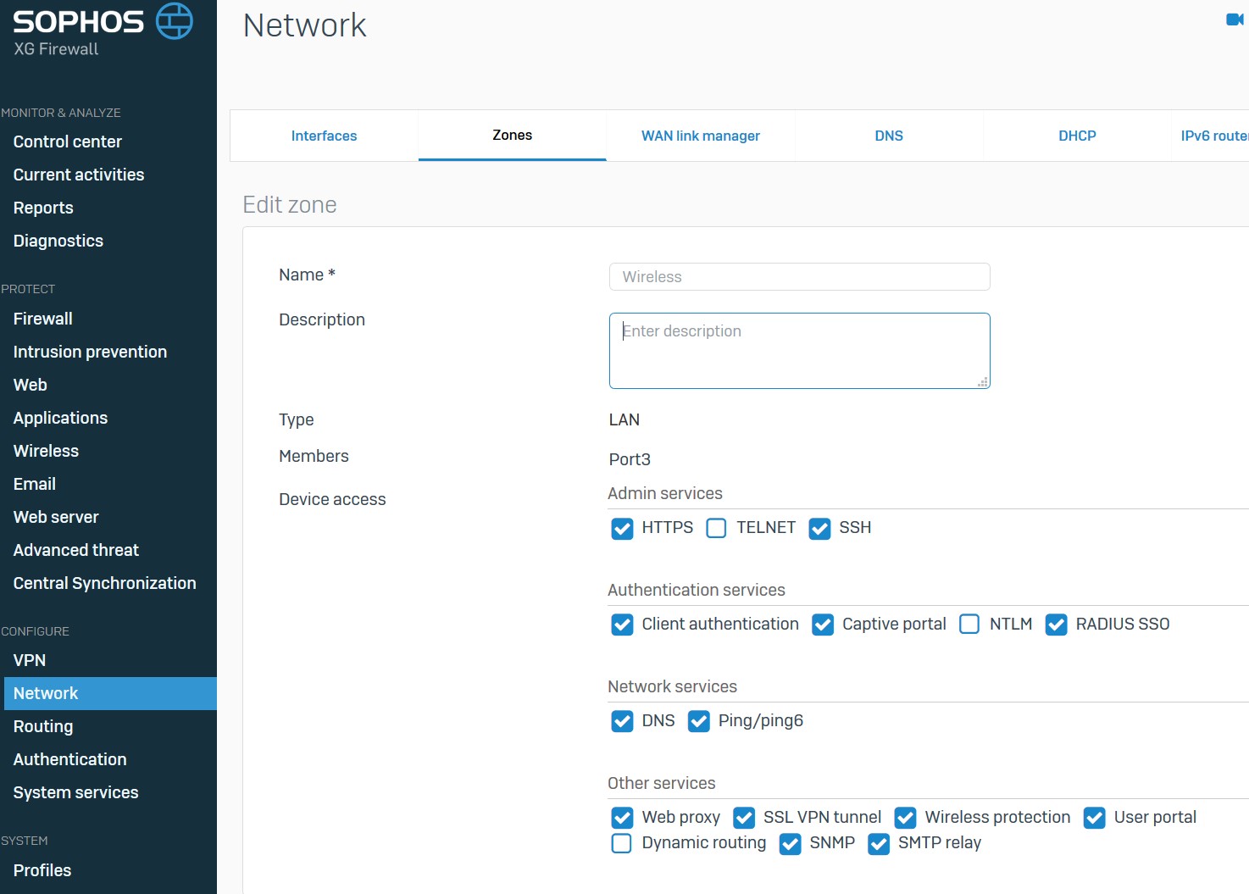Image resolution: width=1249 pixels, height=894 pixels.
Task: Click the Sophos globe logo icon
Action: (x=175, y=21)
